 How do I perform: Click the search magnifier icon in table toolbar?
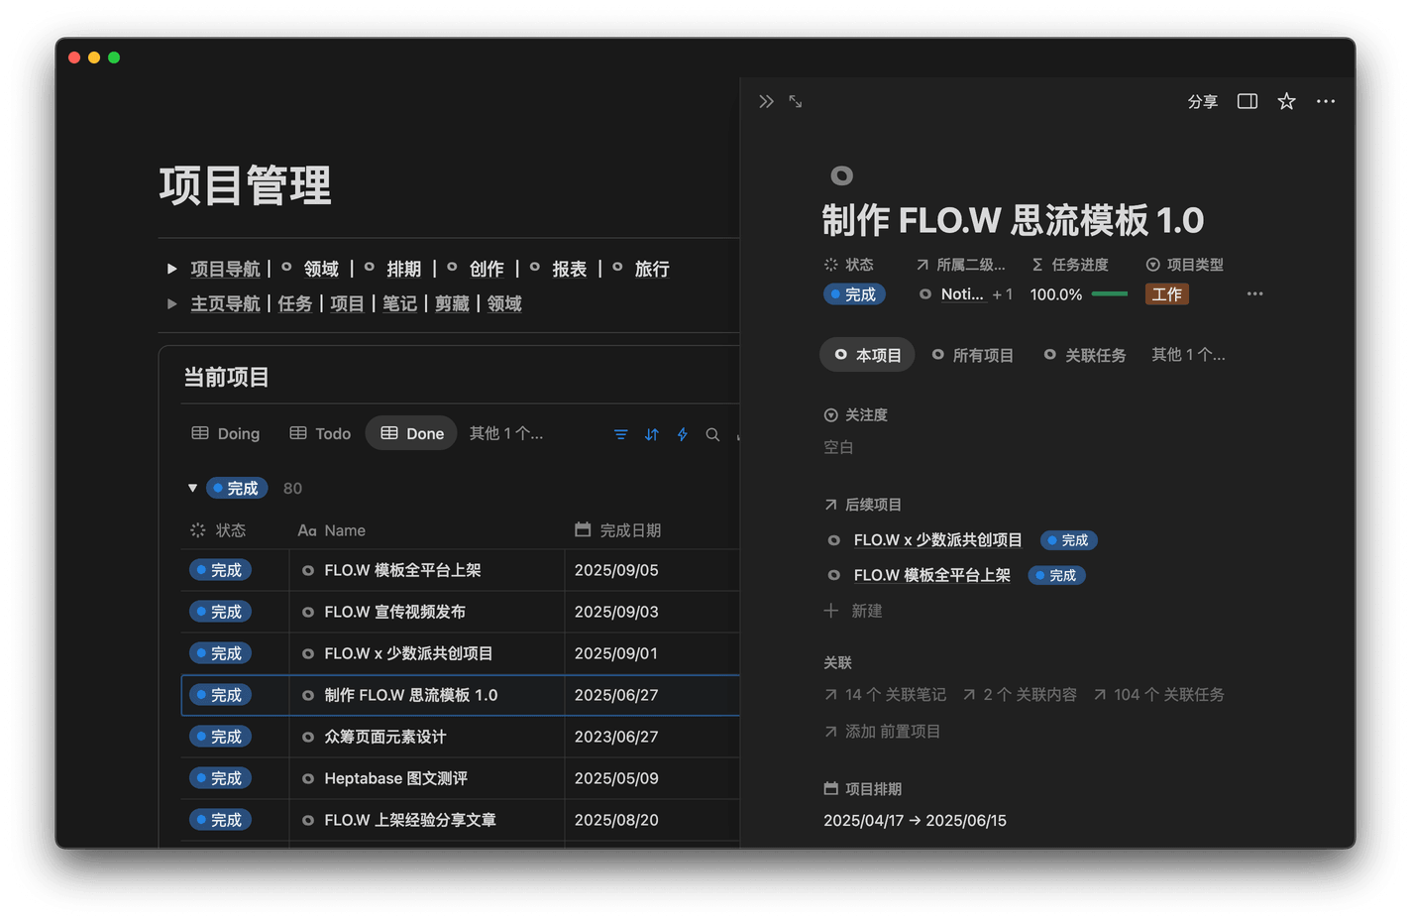pyautogui.click(x=712, y=434)
